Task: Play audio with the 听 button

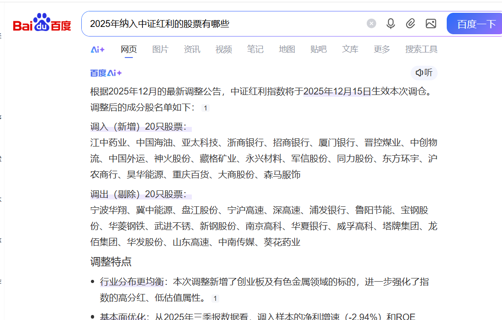Action: pyautogui.click(x=424, y=73)
